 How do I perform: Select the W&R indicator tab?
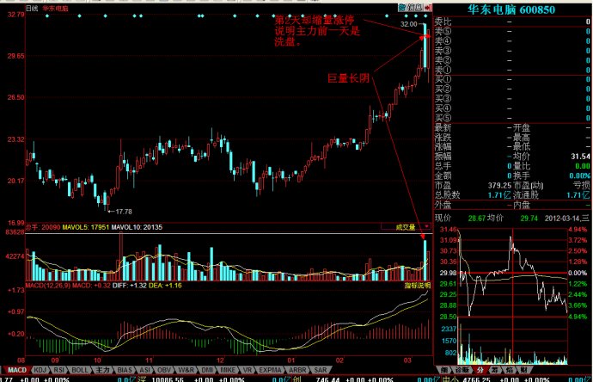pos(186,370)
